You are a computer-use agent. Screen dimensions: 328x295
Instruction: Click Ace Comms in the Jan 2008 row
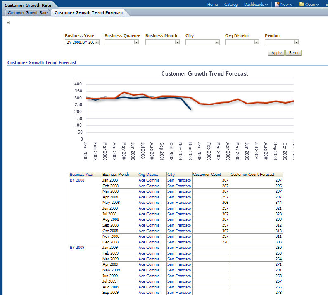pos(149,180)
